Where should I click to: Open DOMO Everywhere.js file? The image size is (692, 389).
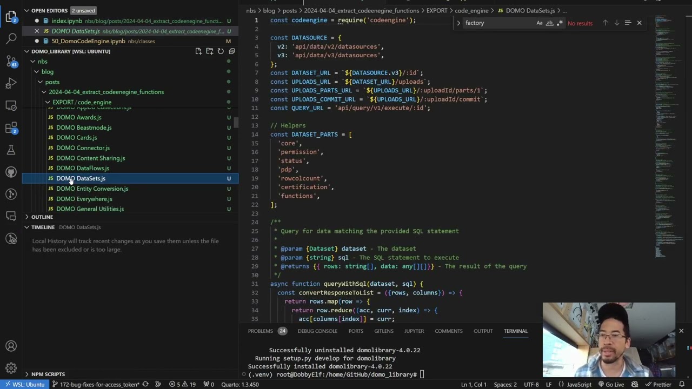(130, 199)
